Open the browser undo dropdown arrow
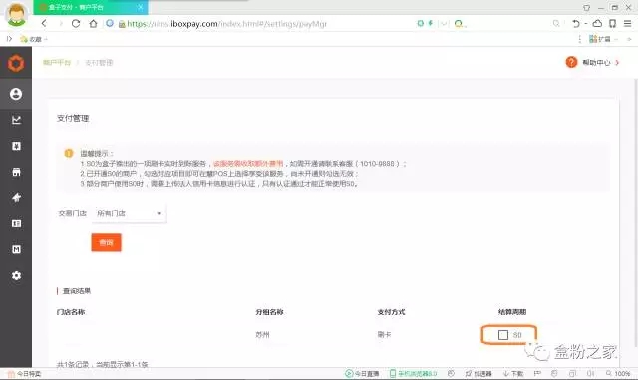The height and width of the screenshot is (380, 638). [586, 24]
